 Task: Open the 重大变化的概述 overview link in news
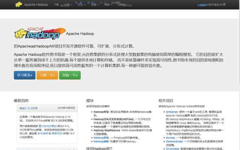pos(48,126)
